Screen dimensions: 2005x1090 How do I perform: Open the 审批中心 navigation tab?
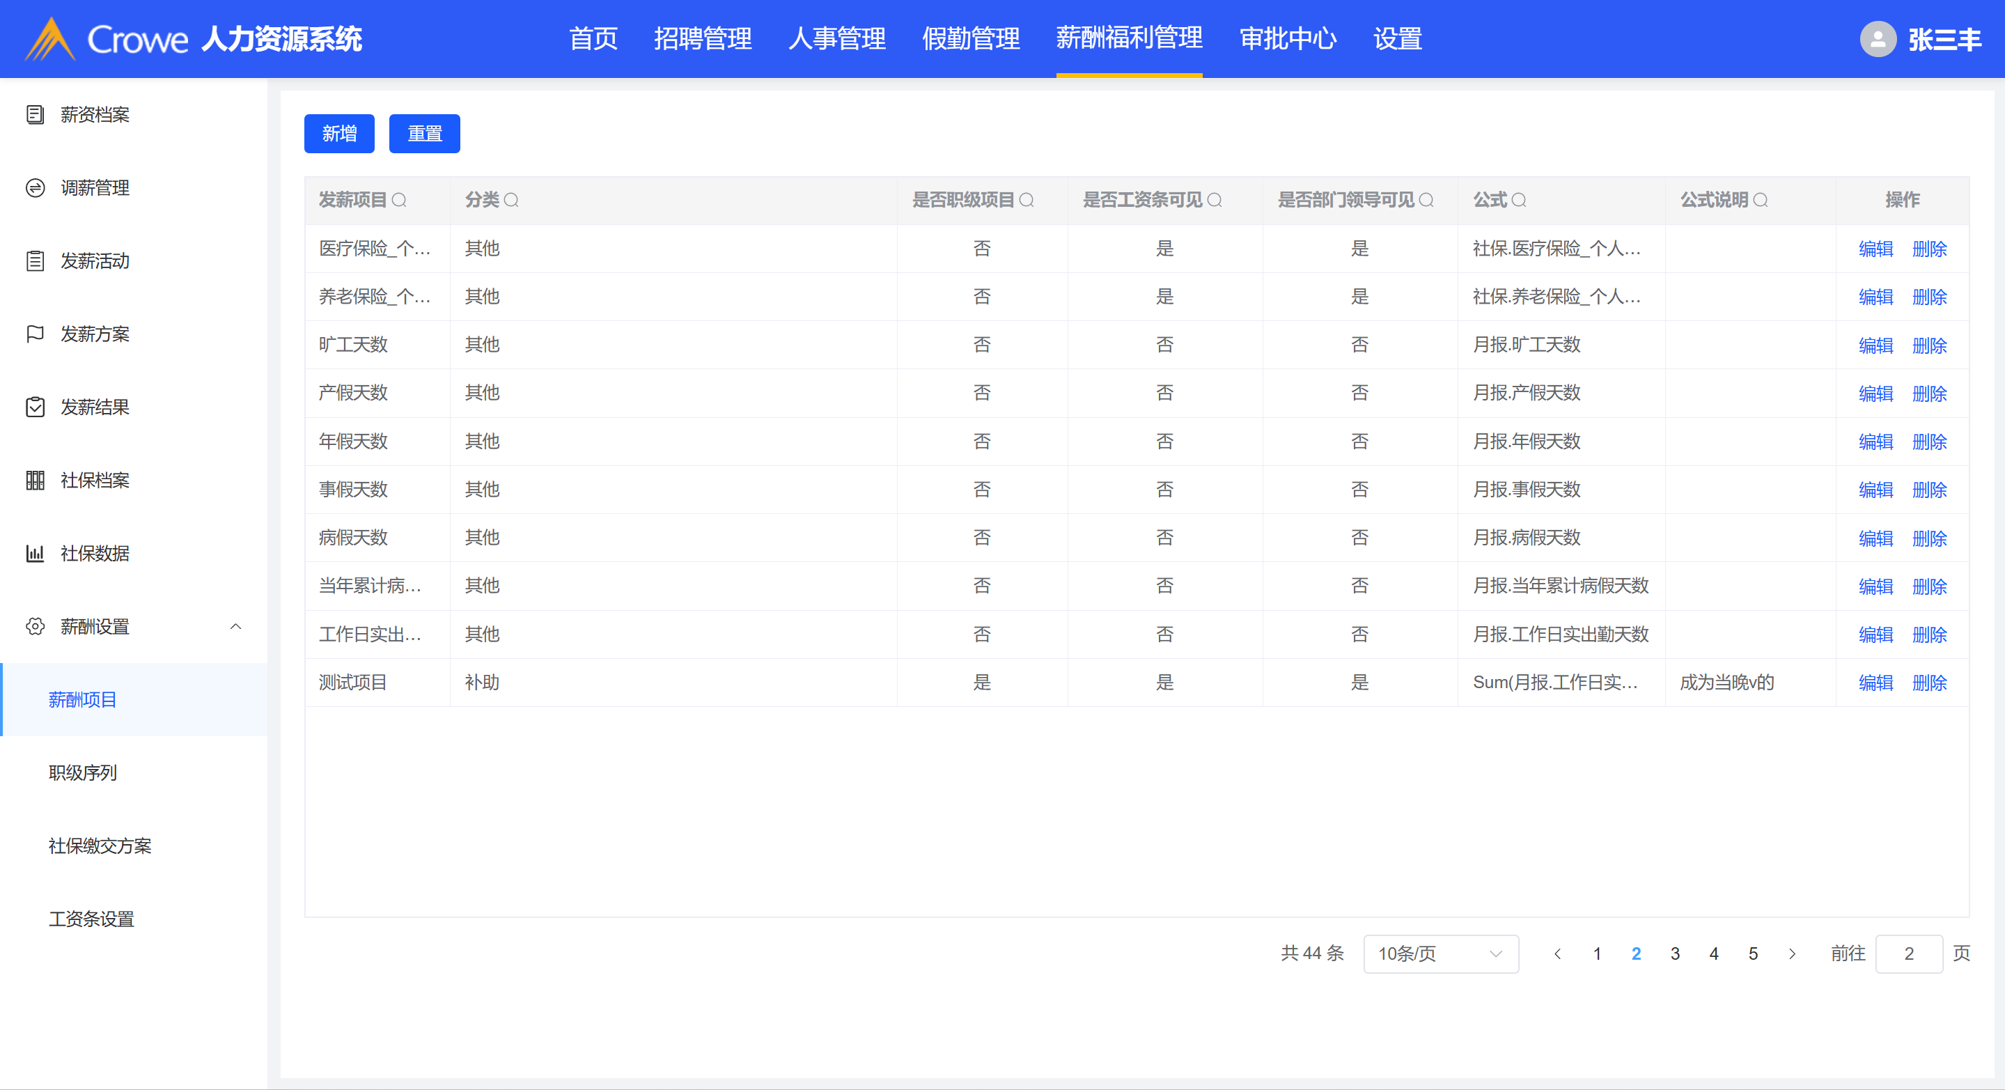click(1288, 39)
